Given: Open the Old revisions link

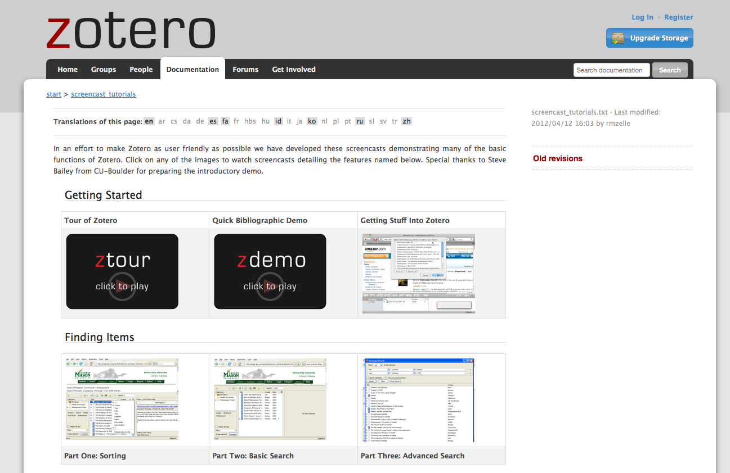Looking at the screenshot, I should click(558, 158).
